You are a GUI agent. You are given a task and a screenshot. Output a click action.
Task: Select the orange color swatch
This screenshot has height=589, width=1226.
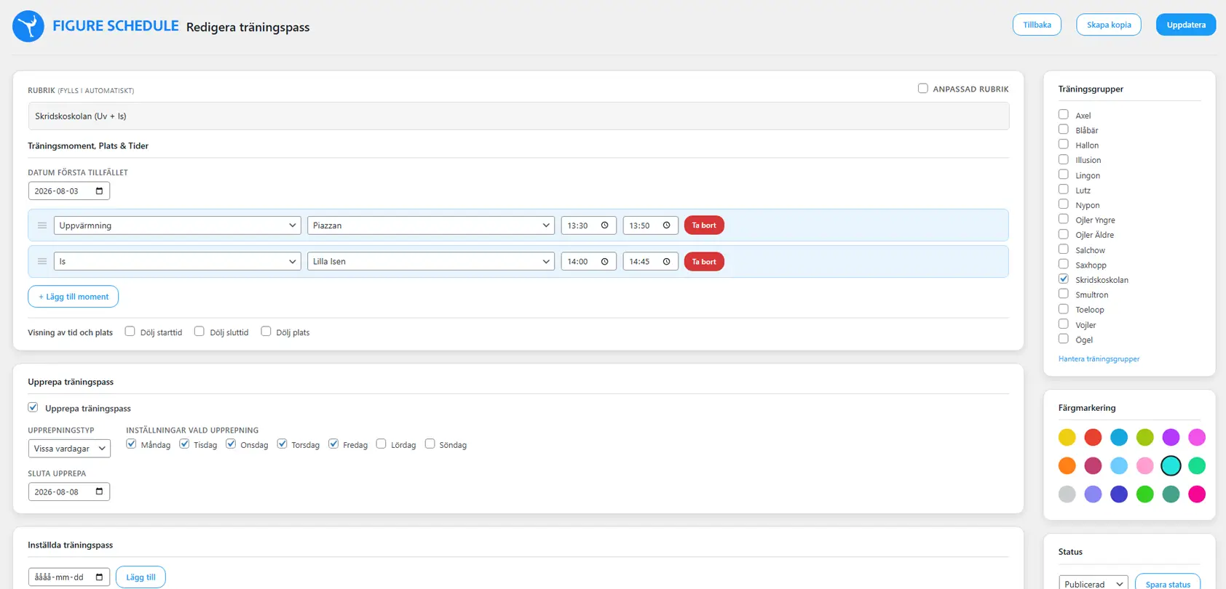pyautogui.click(x=1067, y=465)
